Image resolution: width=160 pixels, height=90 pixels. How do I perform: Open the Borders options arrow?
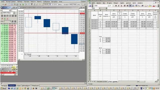click(x=148, y=6)
